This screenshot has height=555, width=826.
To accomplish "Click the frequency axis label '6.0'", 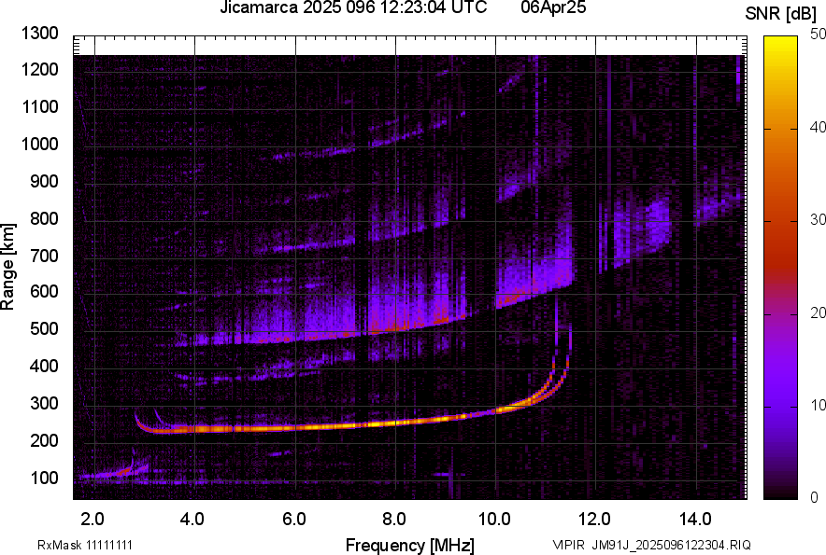I will [293, 520].
